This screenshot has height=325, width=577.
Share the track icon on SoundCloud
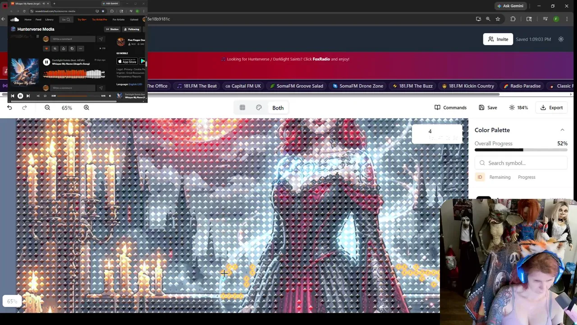64,49
